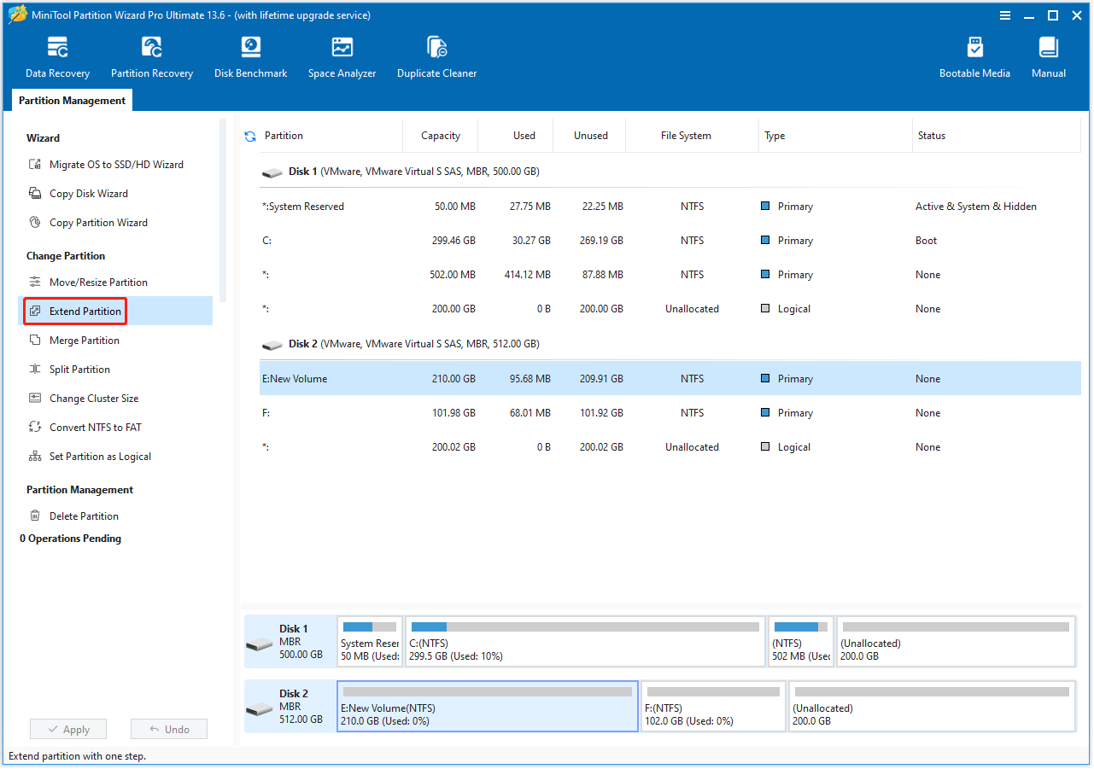
Task: Click Active & System & Hidden status
Action: [976, 207]
